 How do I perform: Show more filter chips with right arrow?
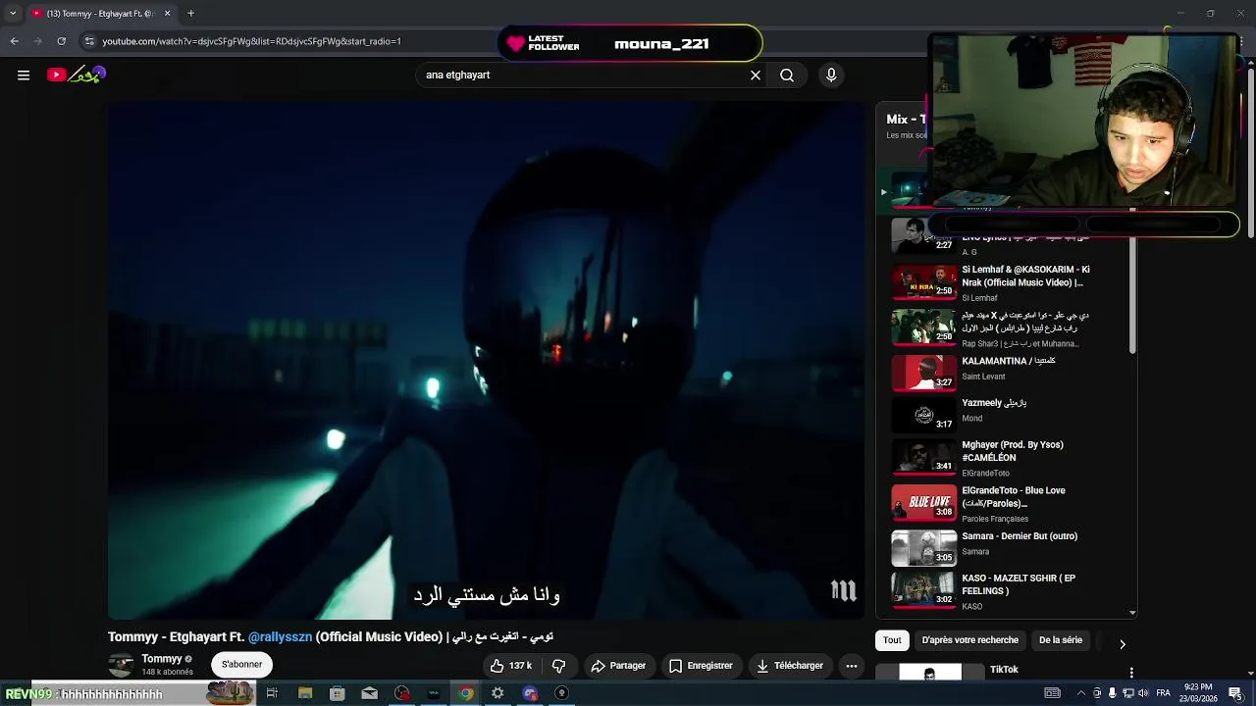1123,643
